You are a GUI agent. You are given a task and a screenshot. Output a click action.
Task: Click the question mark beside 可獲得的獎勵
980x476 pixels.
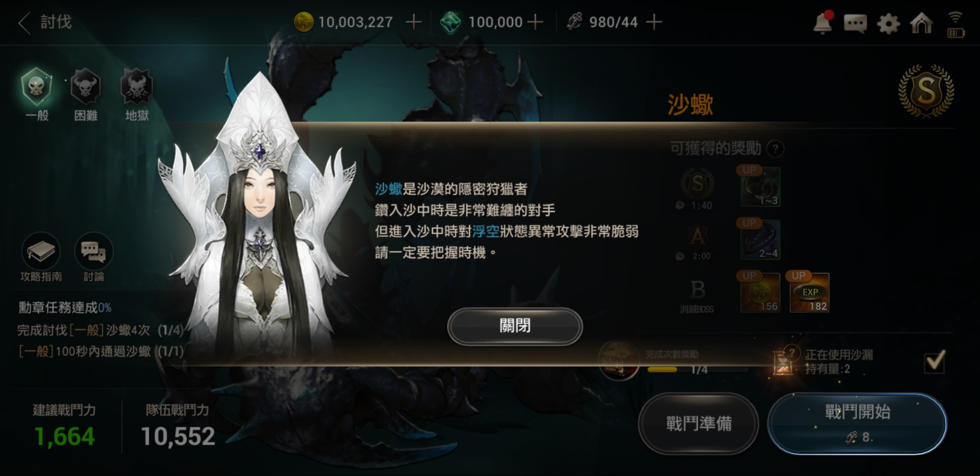click(775, 149)
